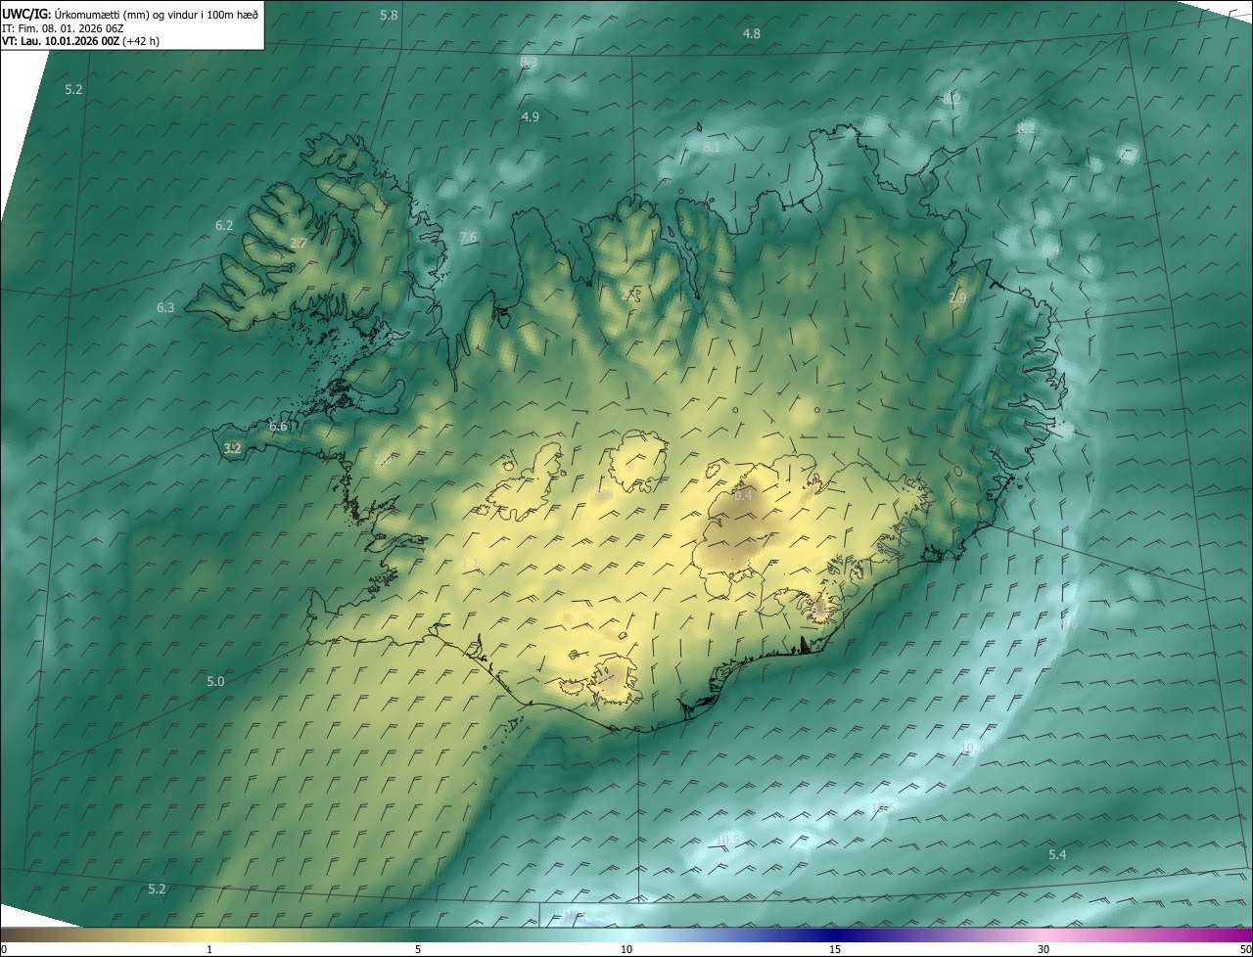Image resolution: width=1253 pixels, height=957 pixels.
Task: Click the "VT: Lau. 10.01.2026 00Z" valid time
Action: 61,41
